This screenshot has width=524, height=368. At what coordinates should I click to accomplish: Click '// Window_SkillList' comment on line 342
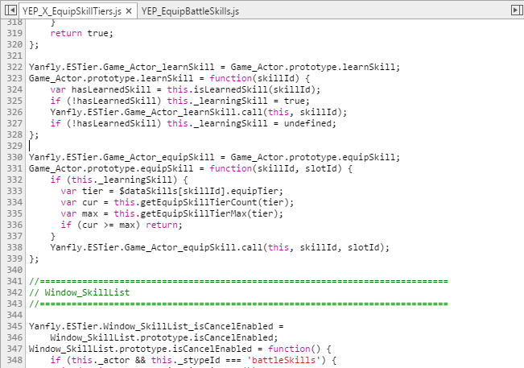79,292
